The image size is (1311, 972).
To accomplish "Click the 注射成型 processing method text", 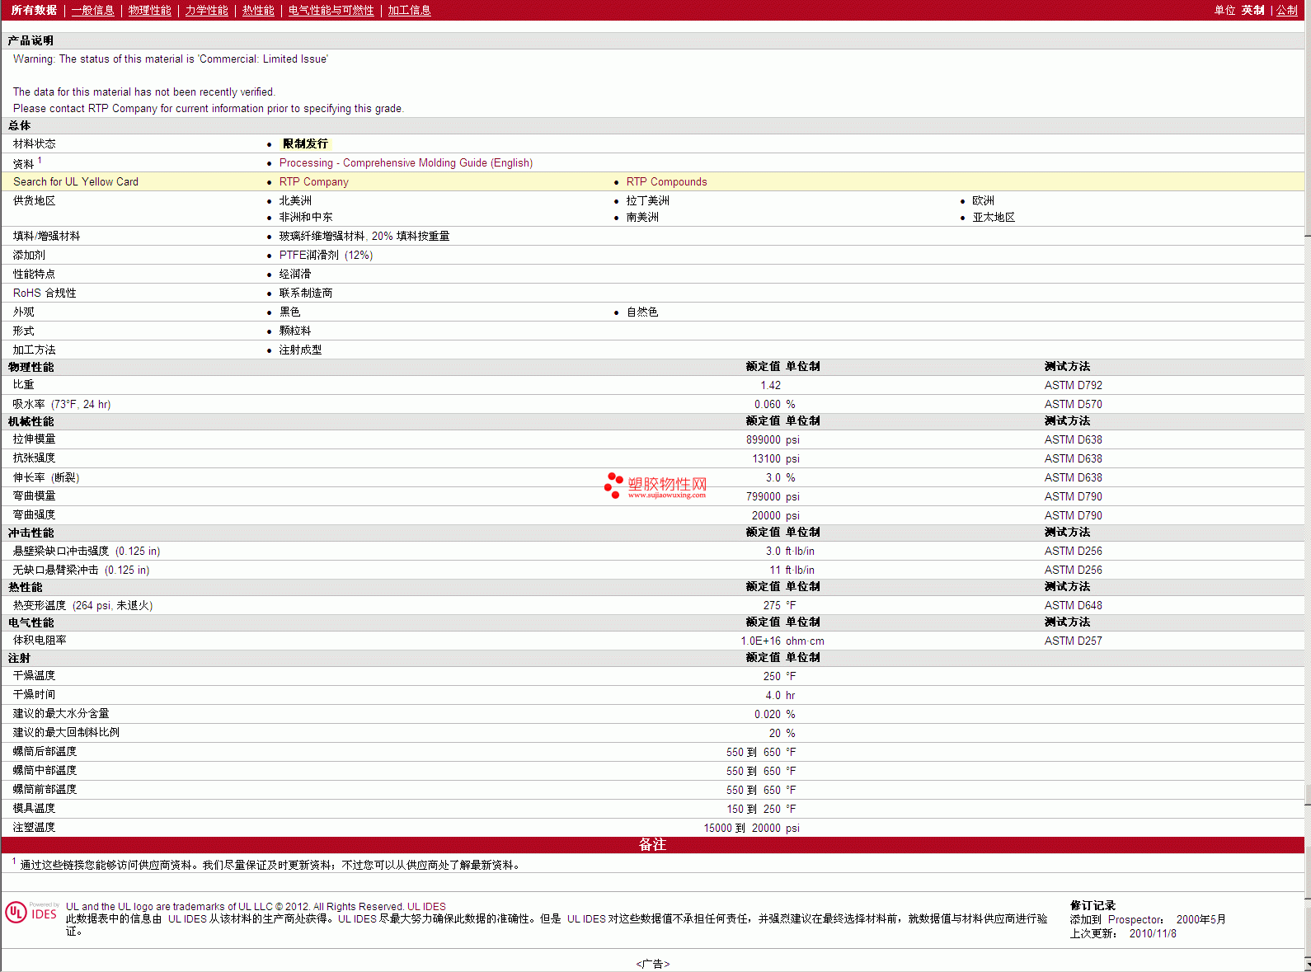I will (x=300, y=350).
